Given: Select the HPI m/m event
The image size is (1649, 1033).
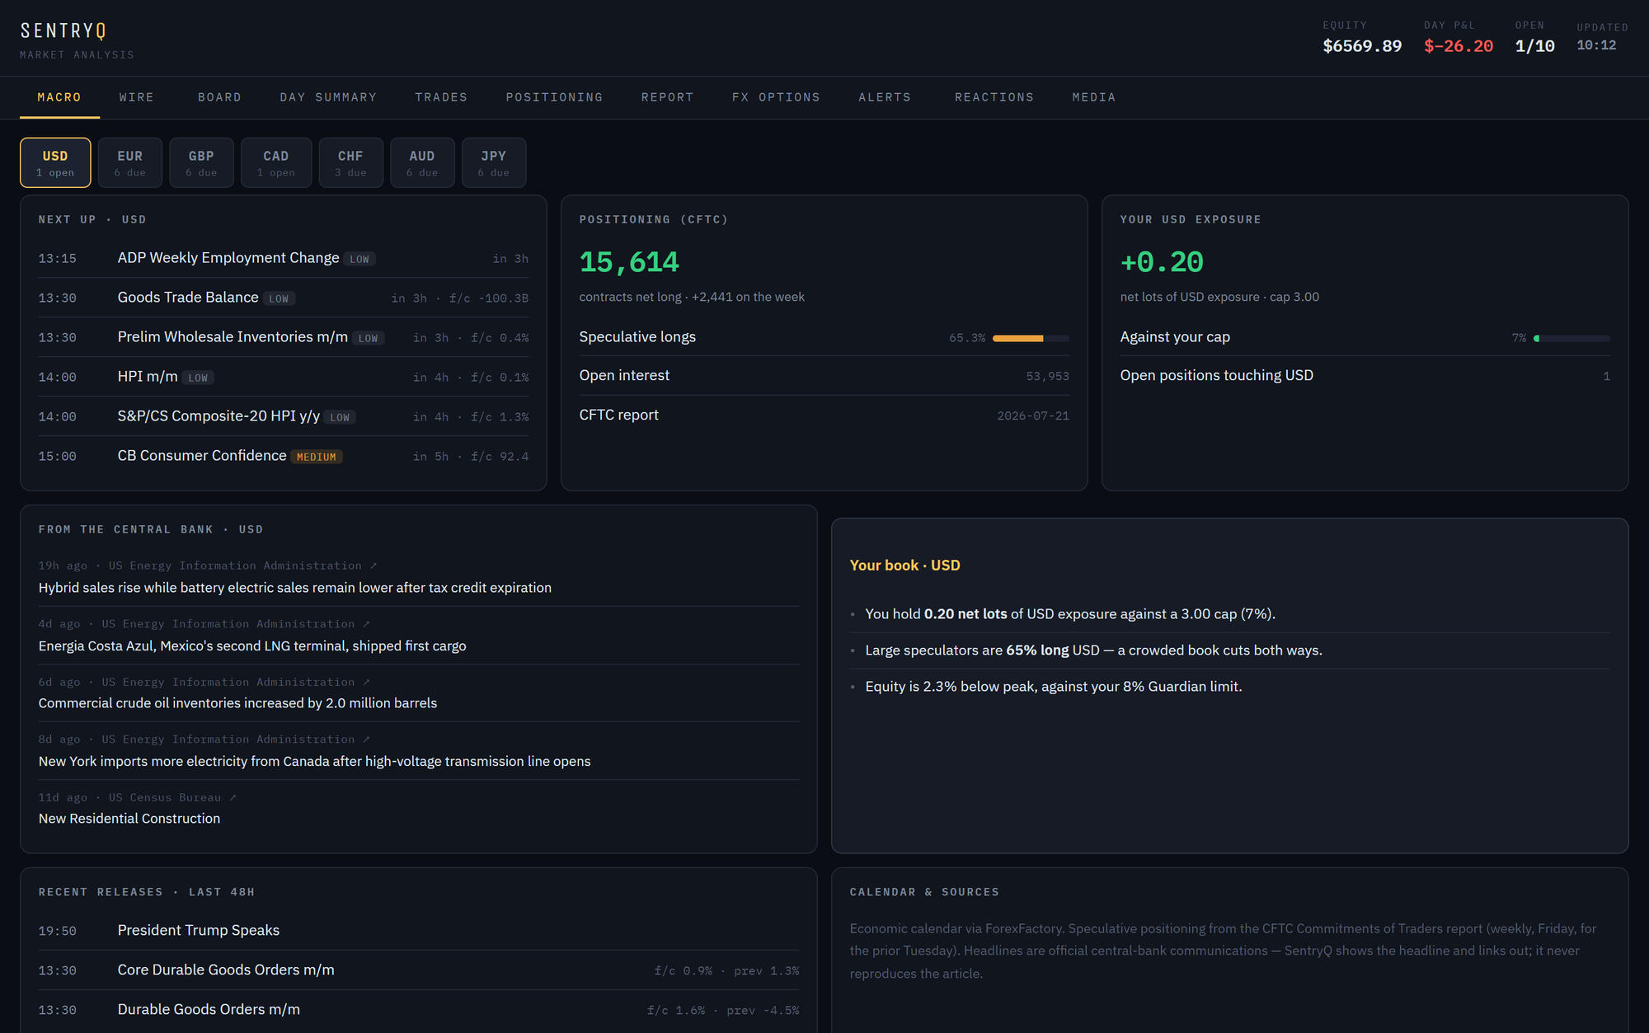Looking at the screenshot, I should pyautogui.click(x=284, y=377).
